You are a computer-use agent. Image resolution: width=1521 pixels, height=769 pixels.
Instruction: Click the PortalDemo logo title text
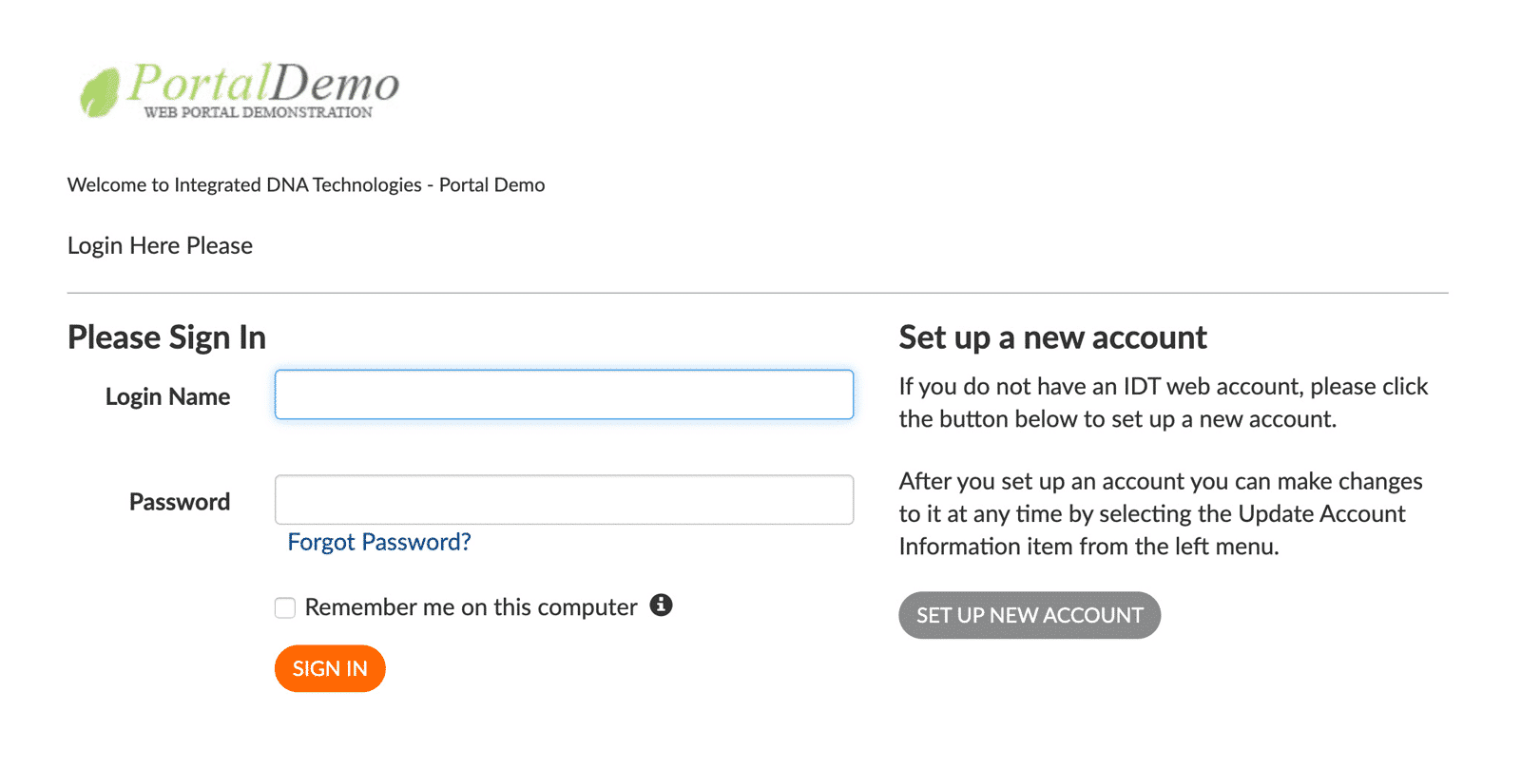pos(263,84)
